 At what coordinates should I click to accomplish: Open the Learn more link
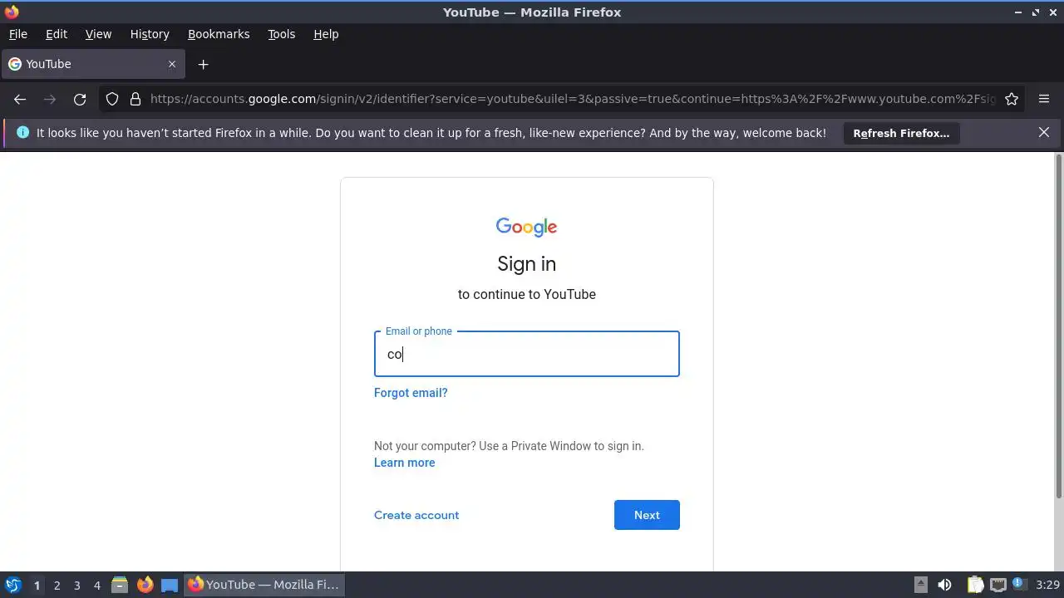click(x=404, y=463)
